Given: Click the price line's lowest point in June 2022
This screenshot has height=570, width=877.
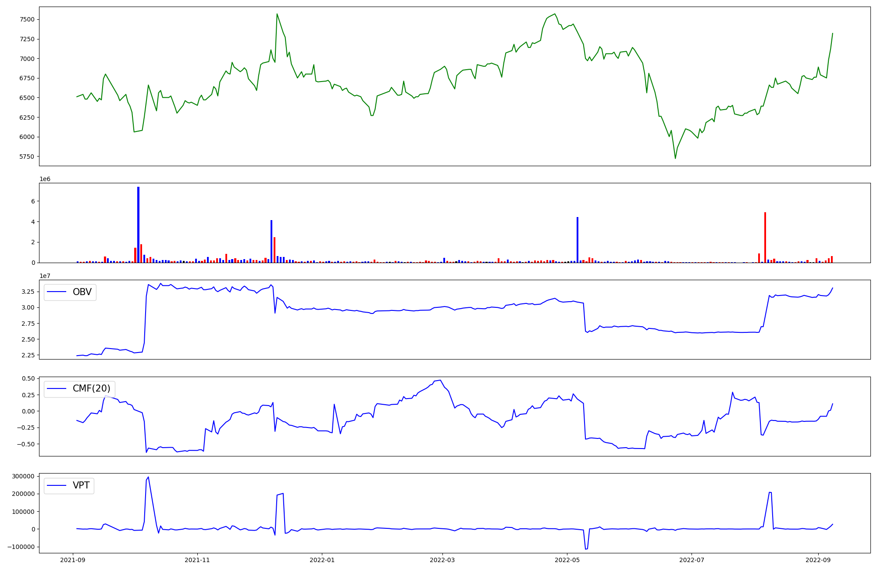Looking at the screenshot, I should coord(675,158).
